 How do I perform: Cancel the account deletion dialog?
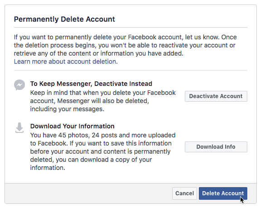(184, 193)
